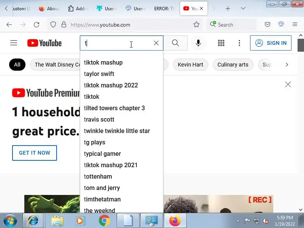Choose suggestion timthetatman
304x228 pixels.
(122, 199)
